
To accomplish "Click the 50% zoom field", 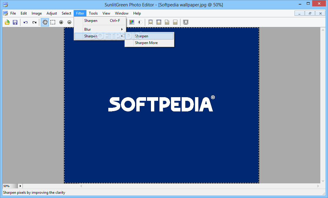I will [x=10, y=186].
